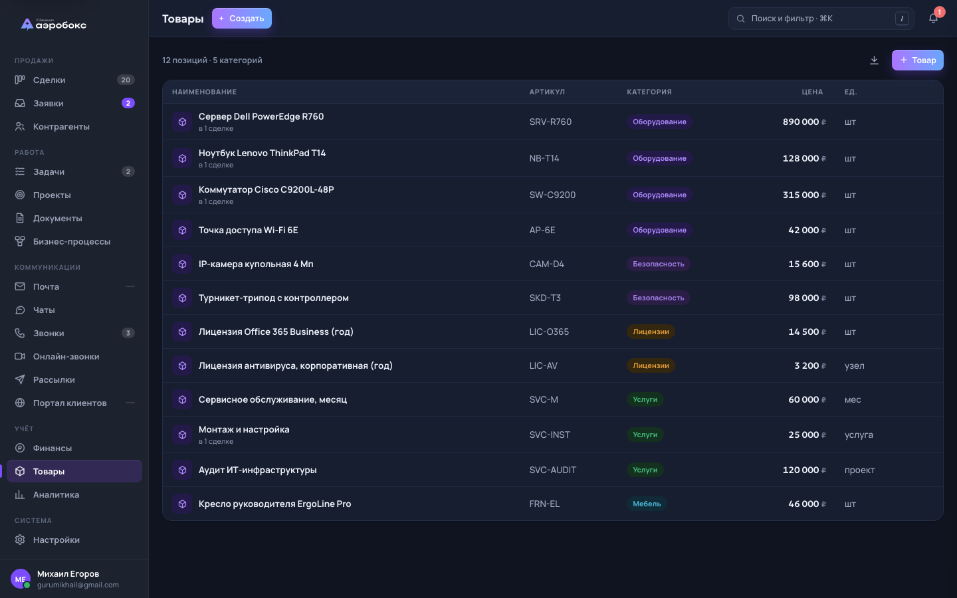Viewport: 957px width, 598px height.
Task: Open the Чаты section
Action: 74,310
